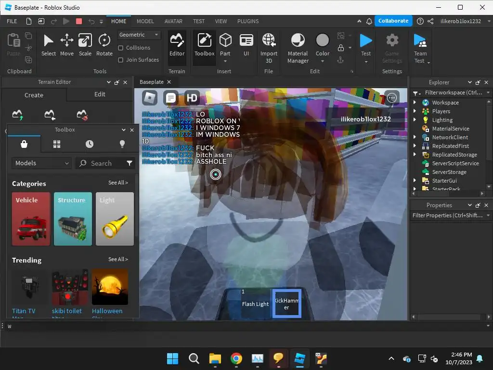This screenshot has height=370, width=493.
Task: Click the Collaborate button
Action: [x=393, y=21]
